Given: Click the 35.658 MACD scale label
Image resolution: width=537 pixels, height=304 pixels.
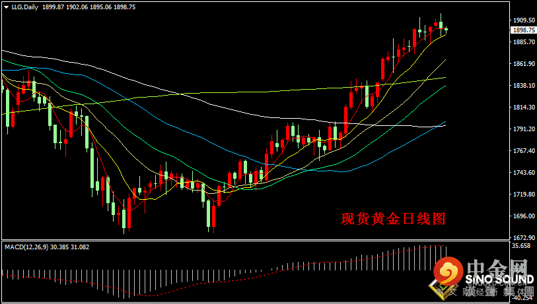Looking at the screenshot, I should 522,246.
